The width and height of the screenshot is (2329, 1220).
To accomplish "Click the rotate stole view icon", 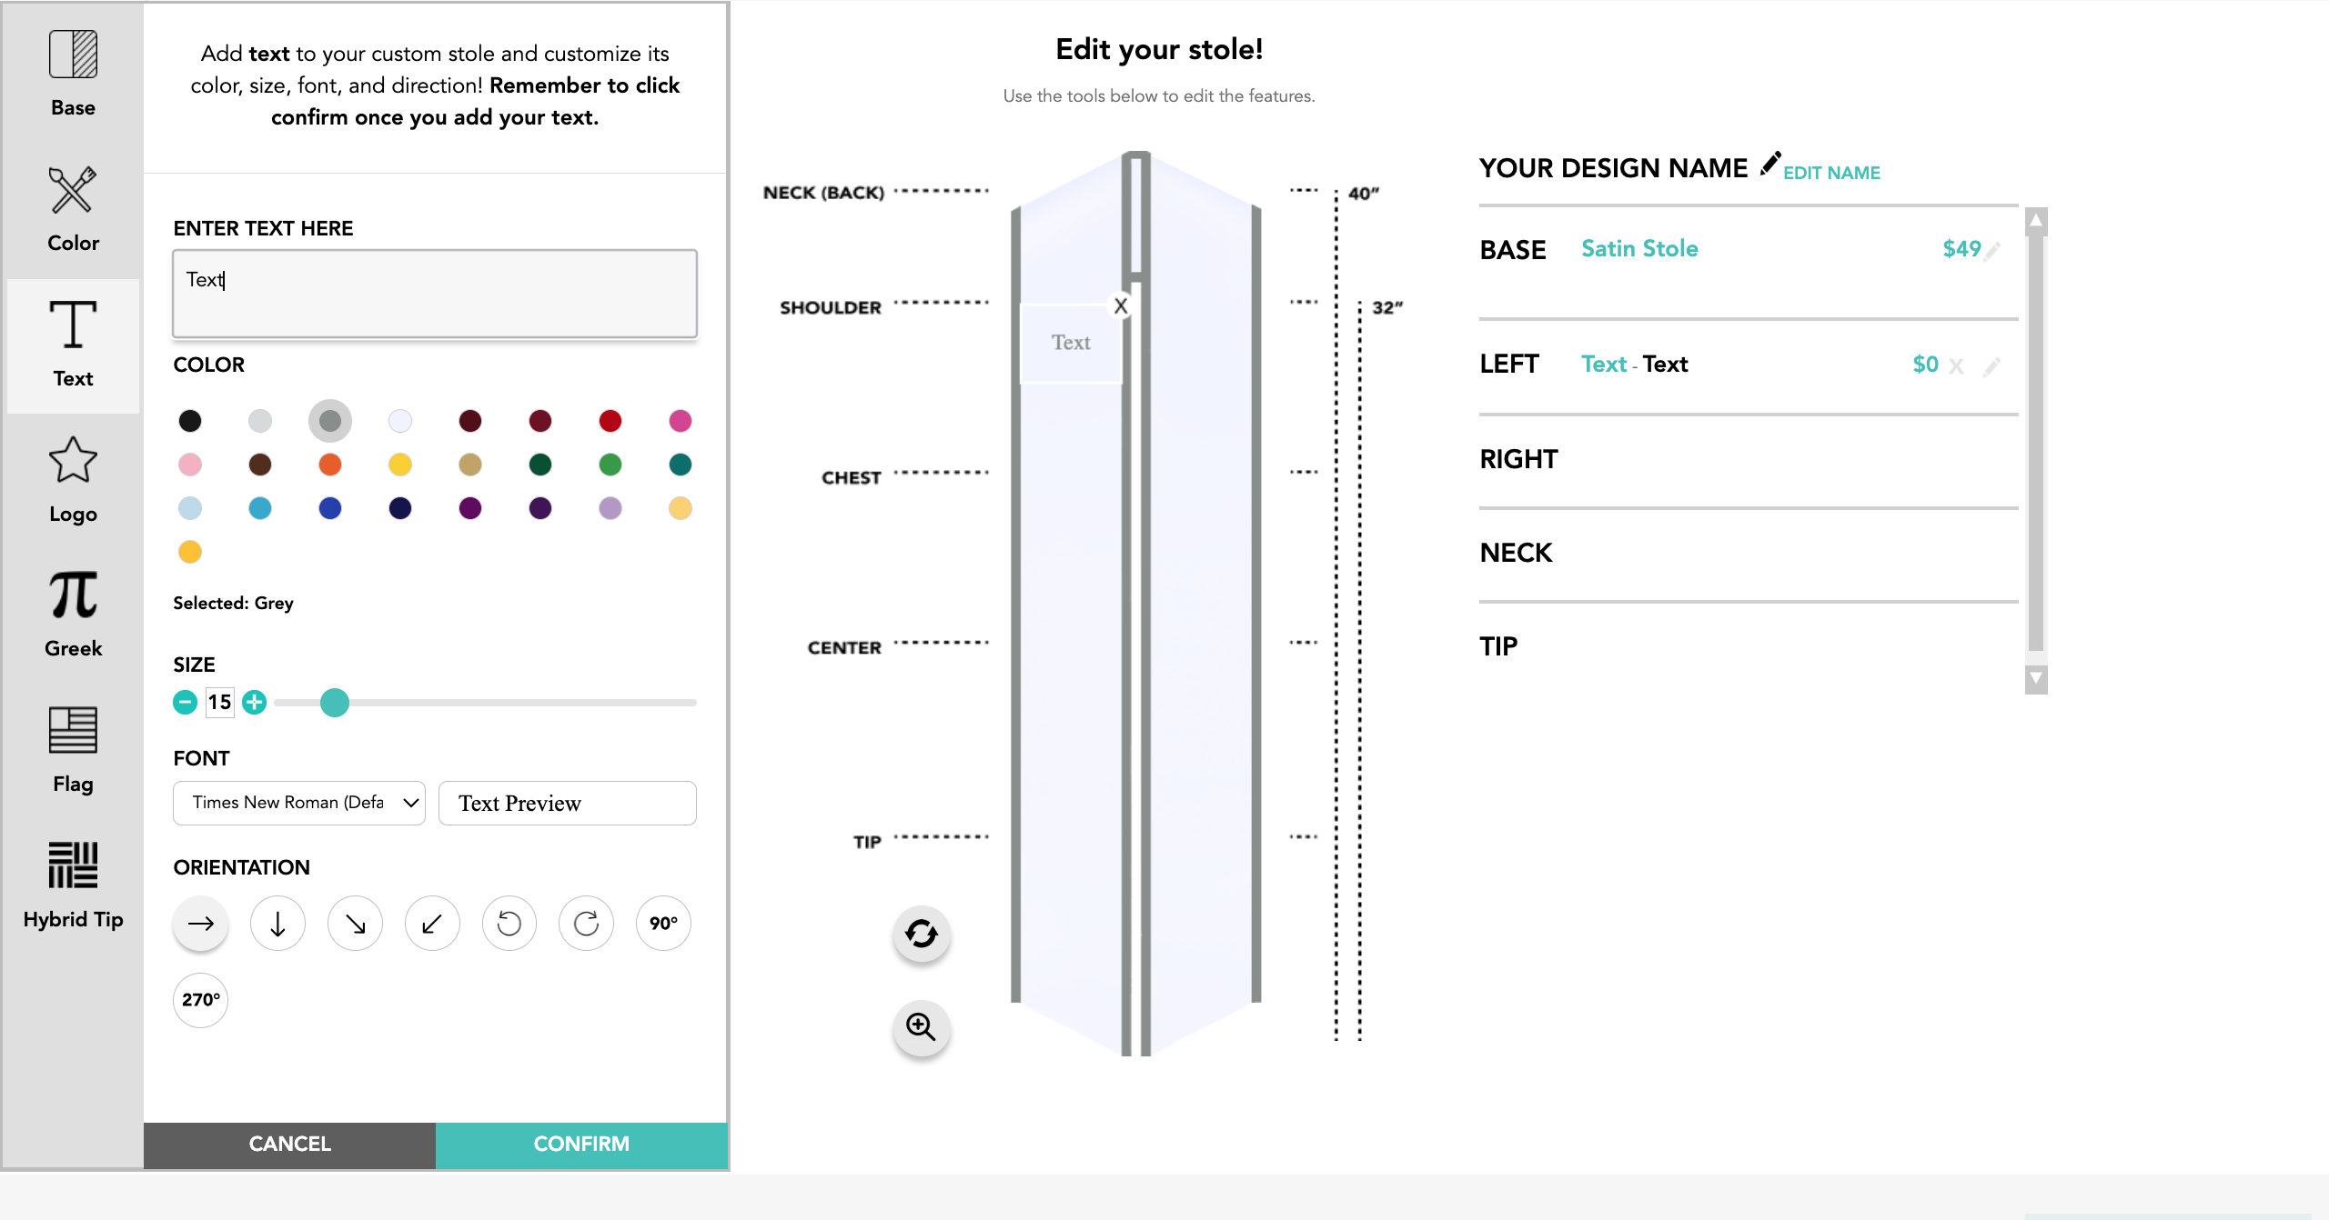I will pyautogui.click(x=921, y=934).
